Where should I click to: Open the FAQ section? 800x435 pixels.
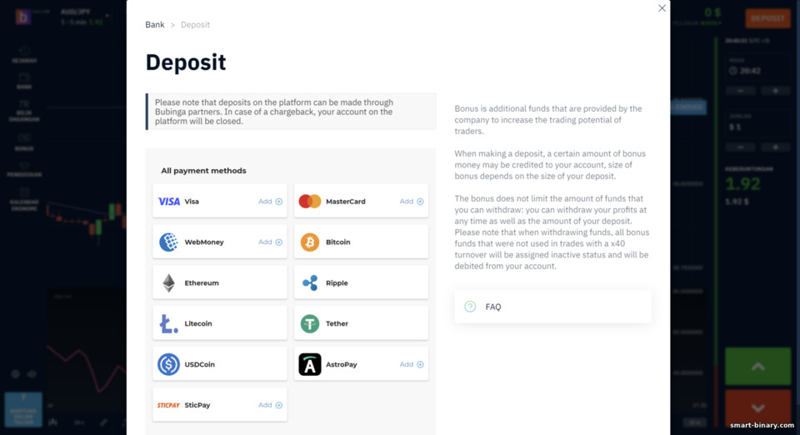(x=552, y=307)
